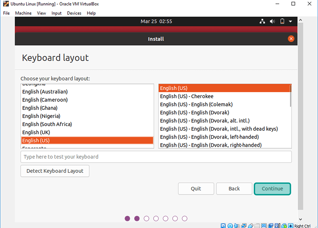
Task: Select plain English (US) variant in right list
Action: [224, 88]
